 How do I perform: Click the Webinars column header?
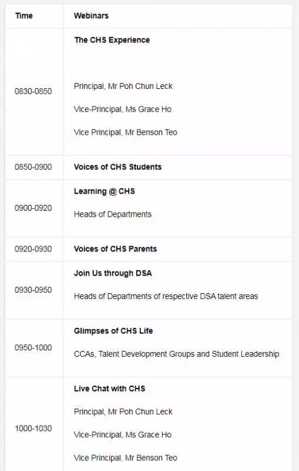[91, 16]
